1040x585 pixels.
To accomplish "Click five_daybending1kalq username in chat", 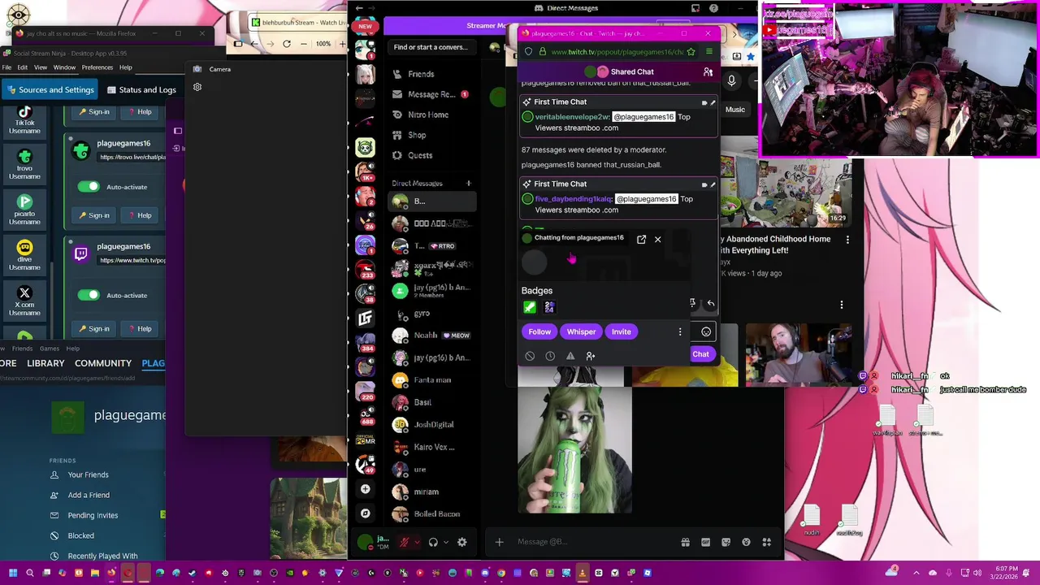I will coord(573,199).
